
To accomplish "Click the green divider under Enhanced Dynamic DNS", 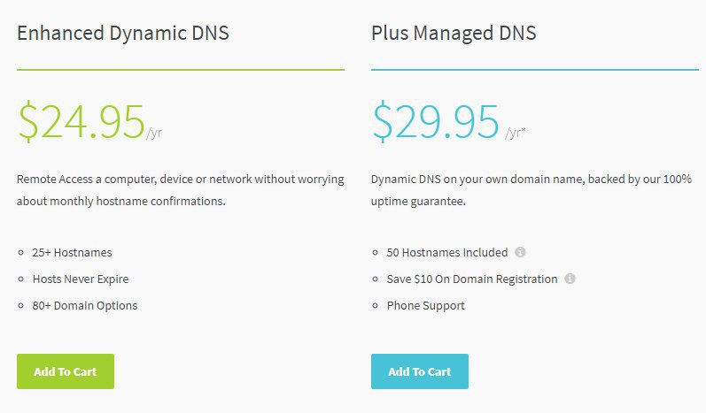I will 180,69.
